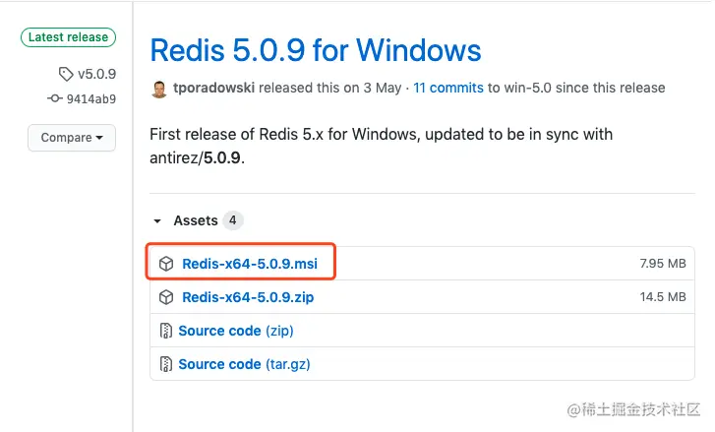Open the Compare dropdown
715x432 pixels.
(71, 138)
